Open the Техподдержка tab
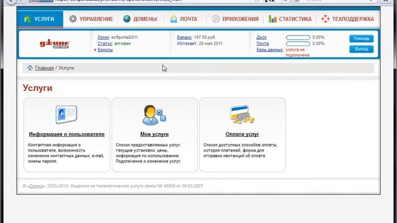 coord(347,19)
